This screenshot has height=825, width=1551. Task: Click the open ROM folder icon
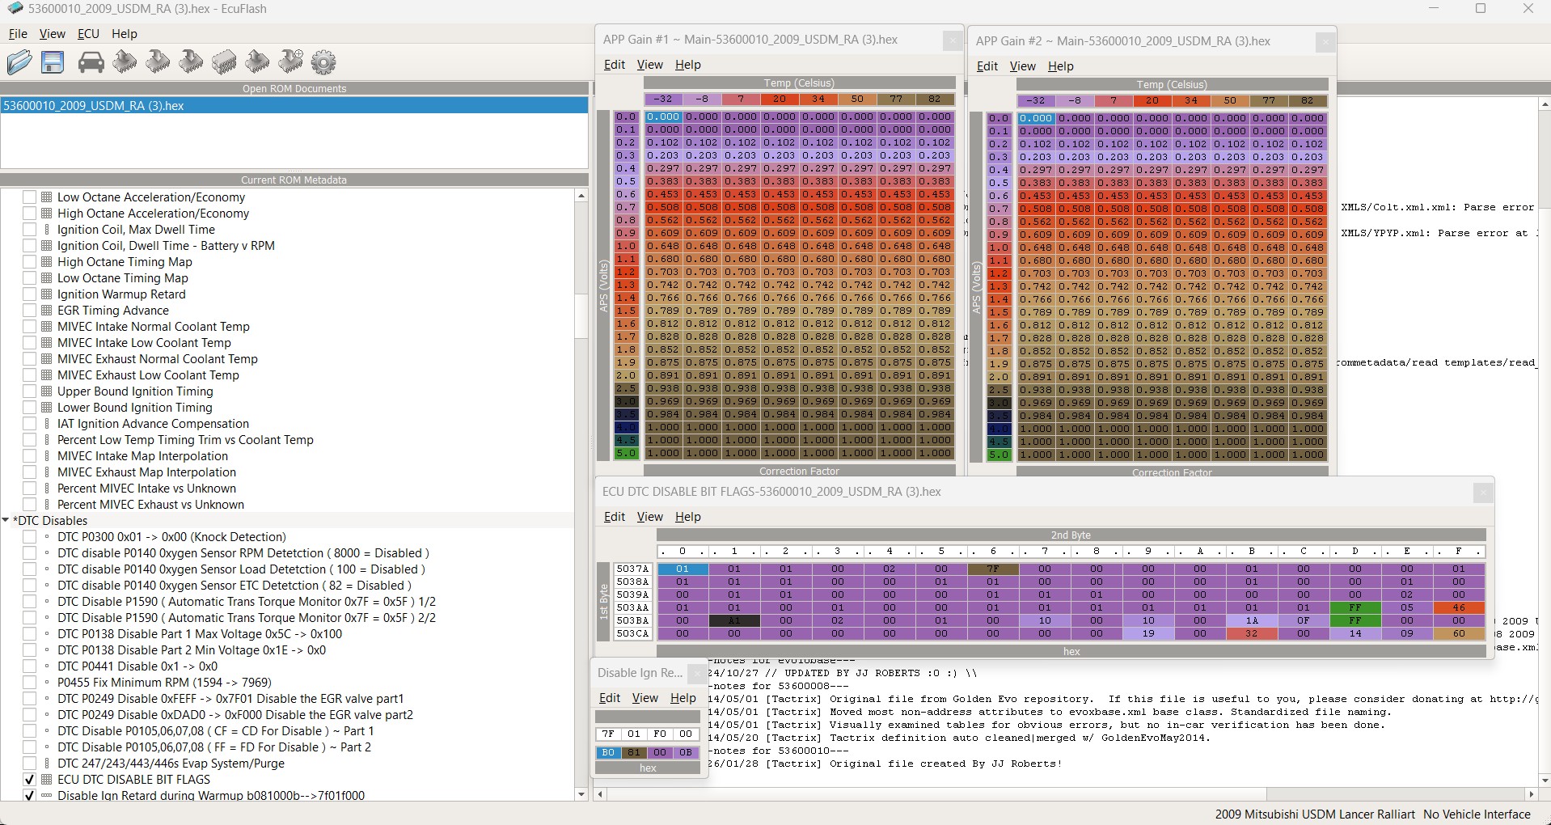point(19,62)
